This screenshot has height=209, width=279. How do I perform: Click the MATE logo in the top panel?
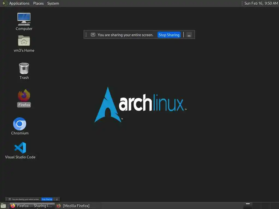point(5,3)
